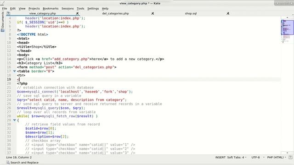Screen dimensions: 294x165
Task: Switch to the del_categories.php tab
Action: (x=115, y=13)
